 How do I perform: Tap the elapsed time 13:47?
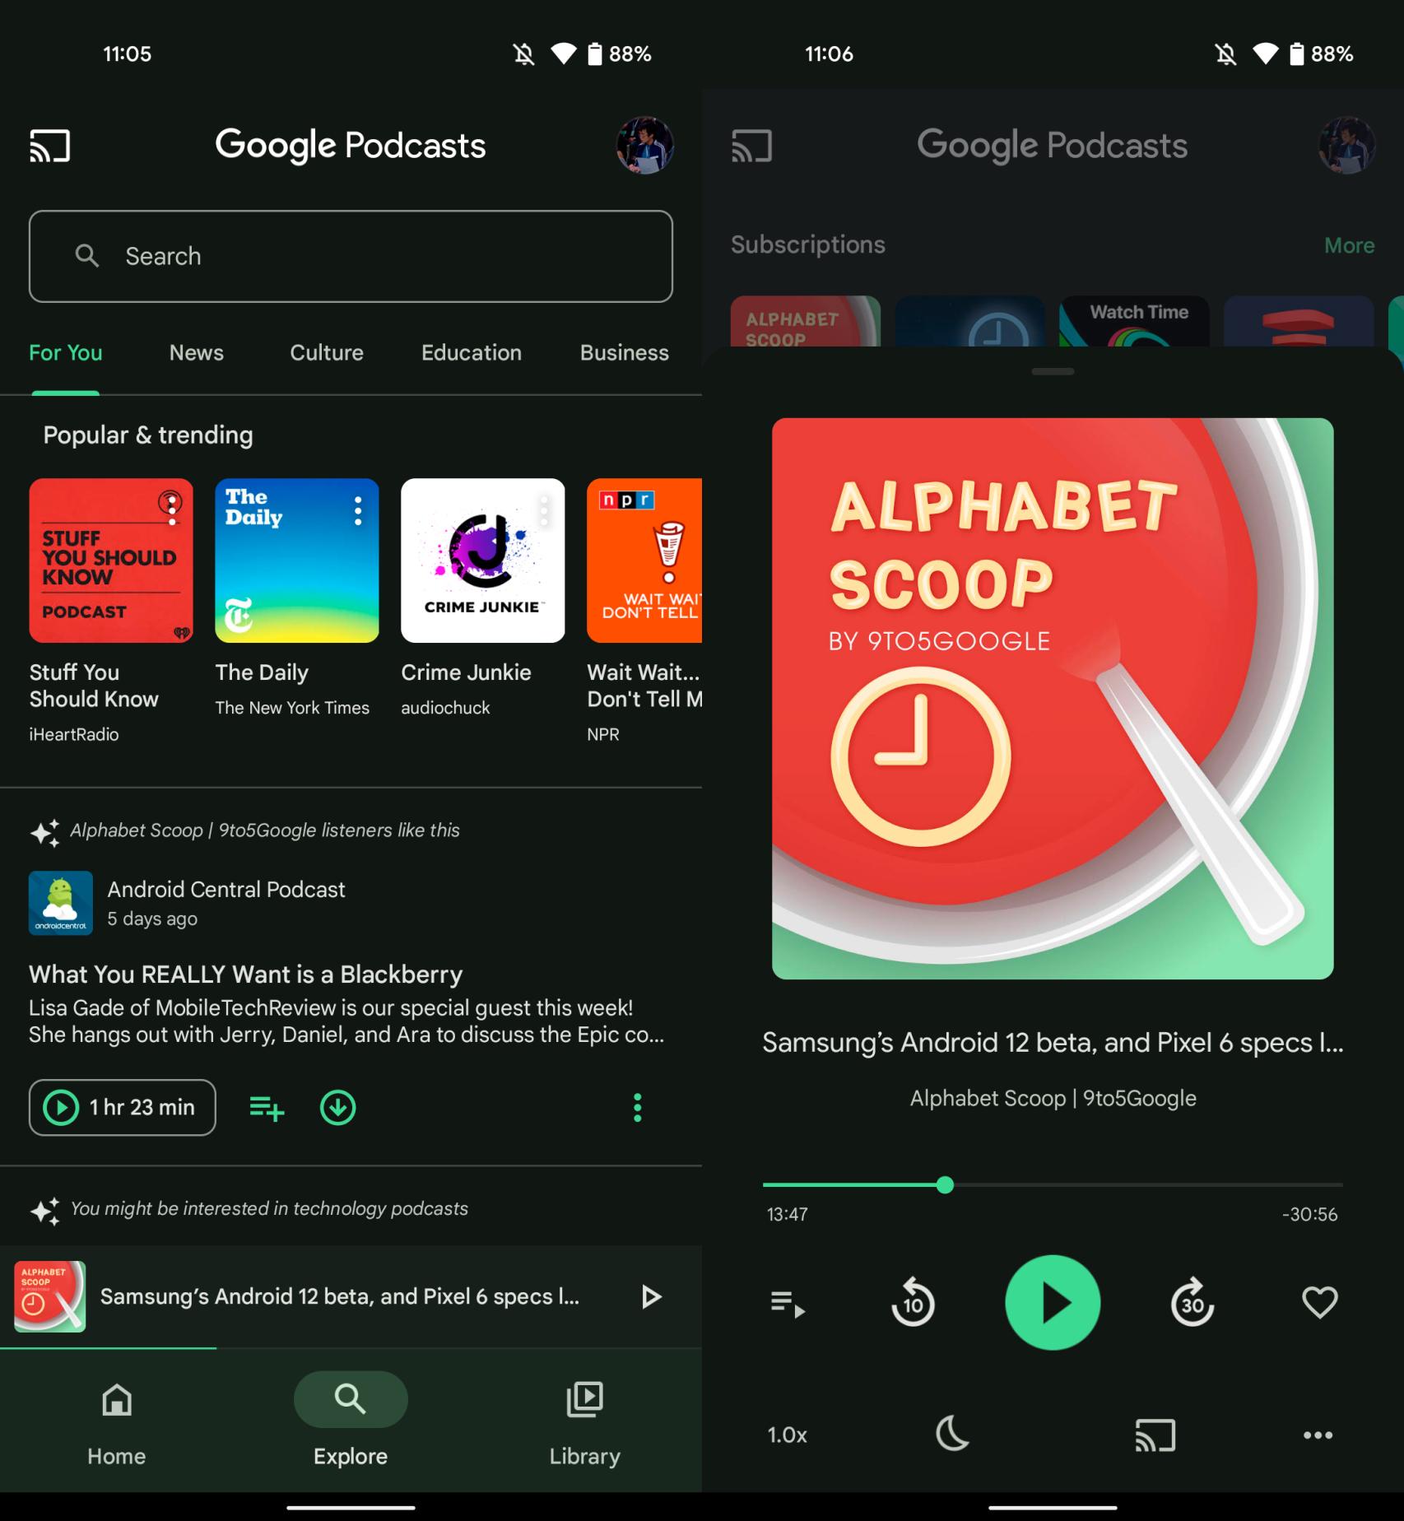point(788,1214)
